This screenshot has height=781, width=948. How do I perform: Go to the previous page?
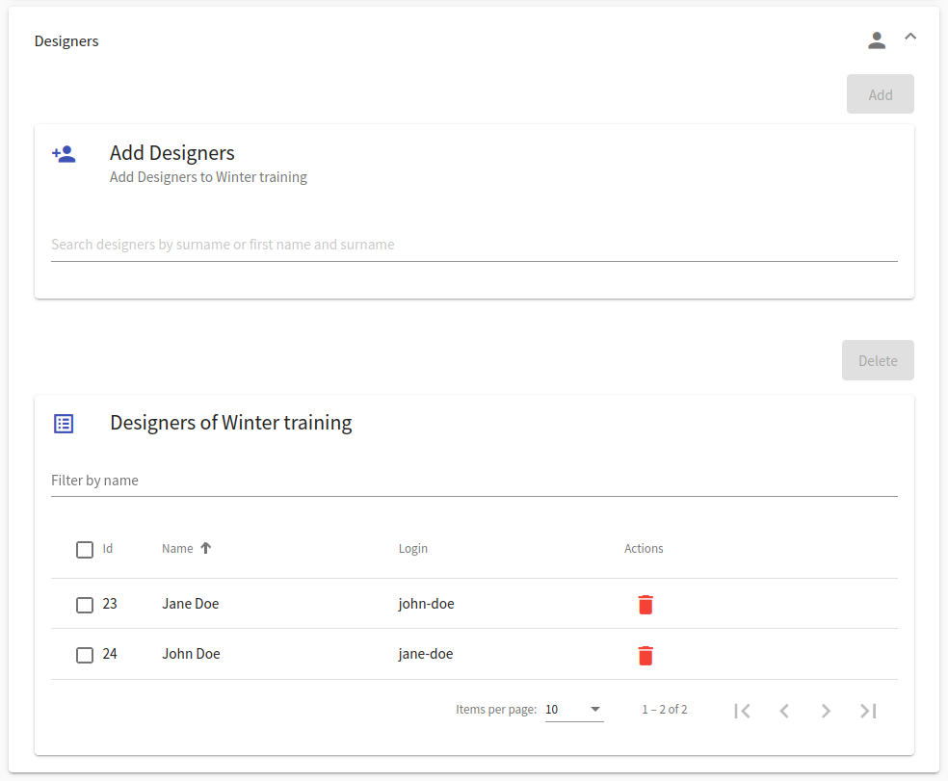(x=784, y=711)
